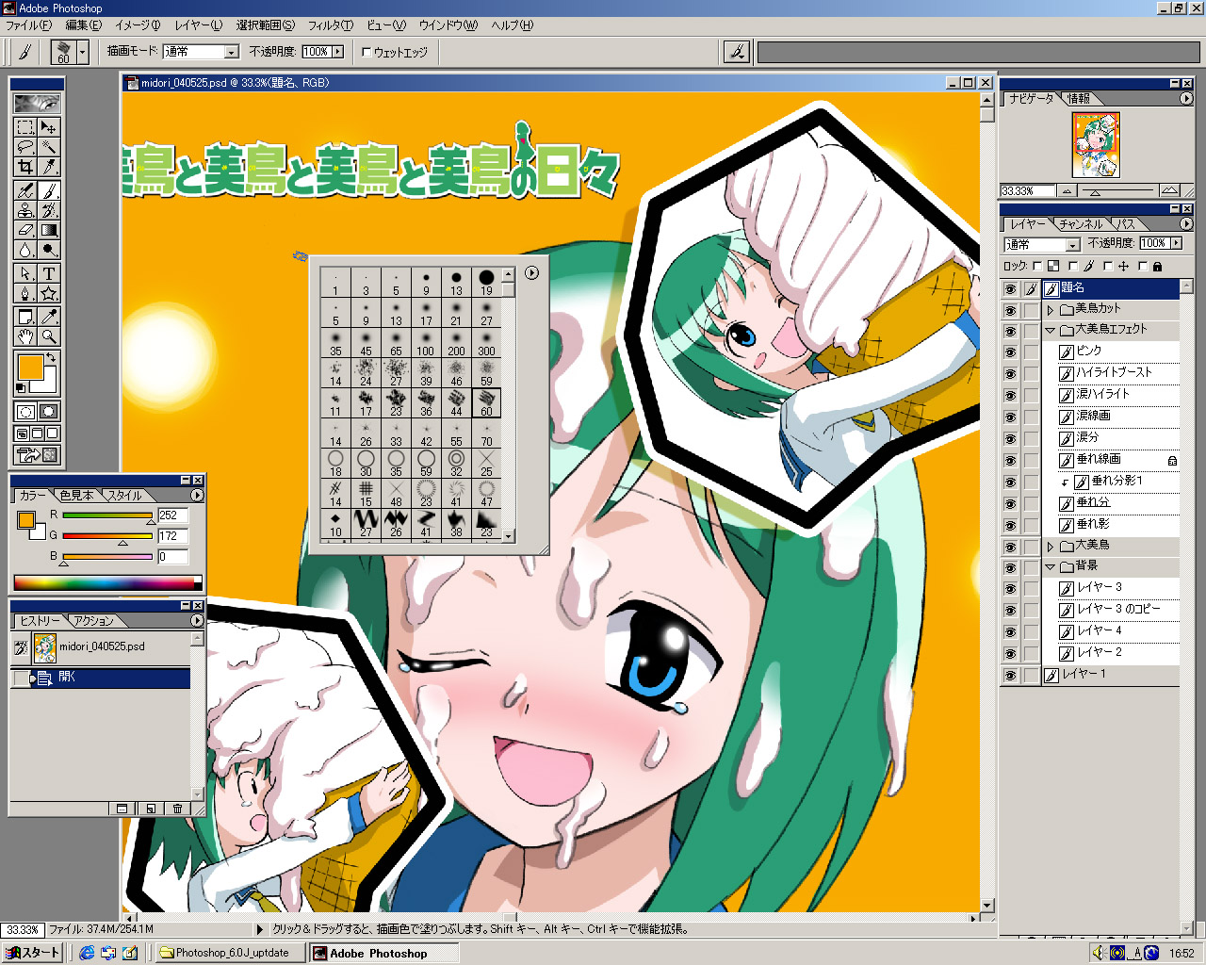Viewport: 1206px width, 965px height.
Task: Toggle lock position checkbox
Action: [x=1108, y=267]
